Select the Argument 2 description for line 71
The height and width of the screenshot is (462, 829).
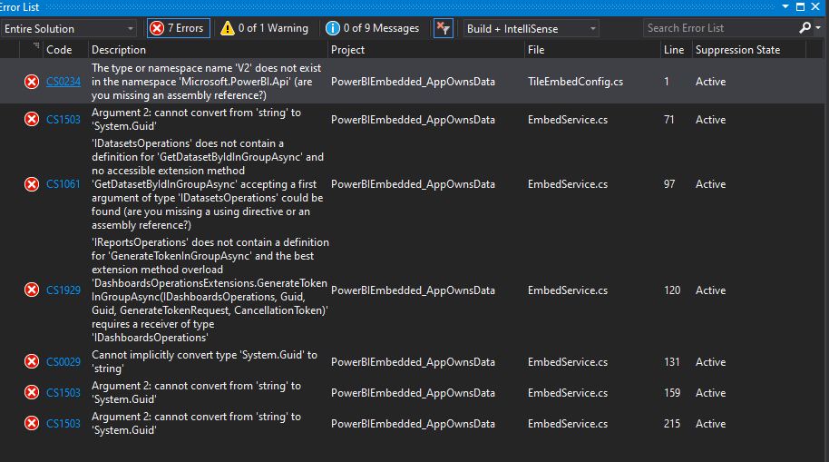(196, 120)
